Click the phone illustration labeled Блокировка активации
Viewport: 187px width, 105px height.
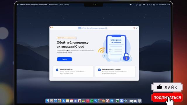(116, 48)
